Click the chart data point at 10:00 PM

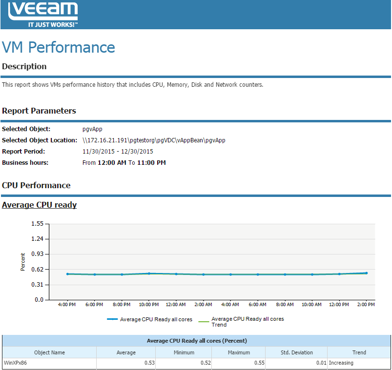[149, 273]
